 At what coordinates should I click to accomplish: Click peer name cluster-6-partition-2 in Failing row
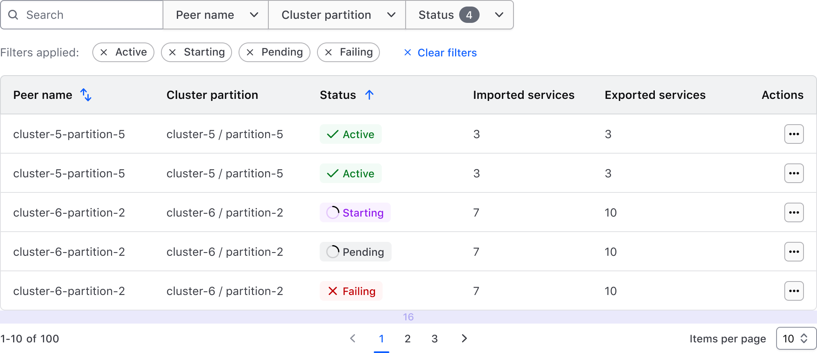click(69, 291)
